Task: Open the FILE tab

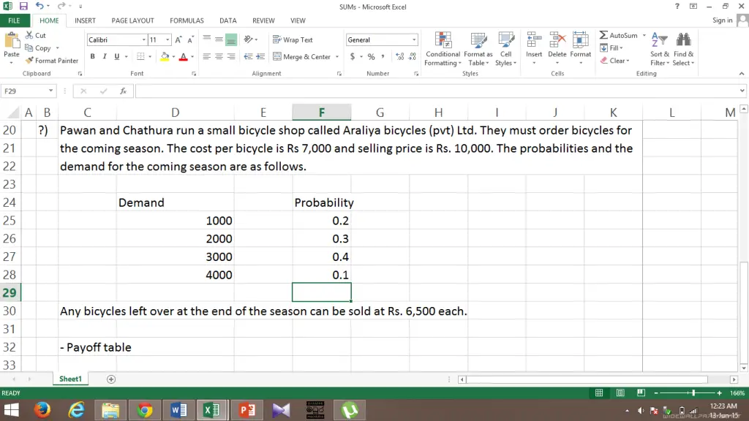Action: 15,20
